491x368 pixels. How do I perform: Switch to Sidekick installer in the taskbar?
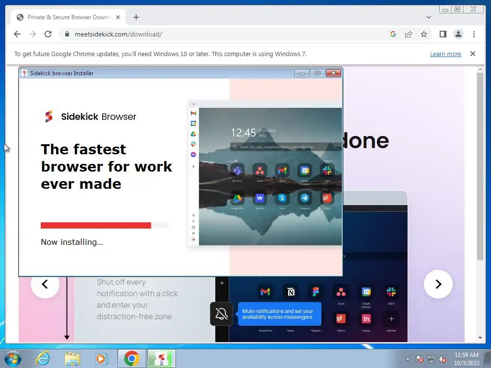pos(161,358)
